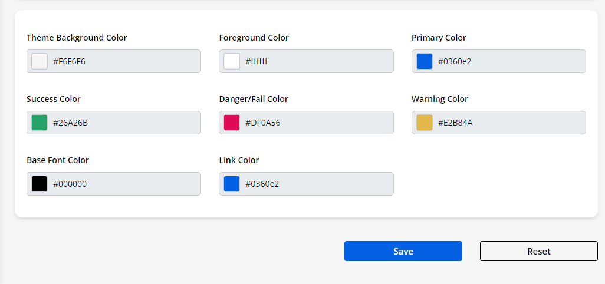Screen dimensions: 605x284
Task: Click the #E2B84A Warning Color field
Action: click(x=508, y=123)
